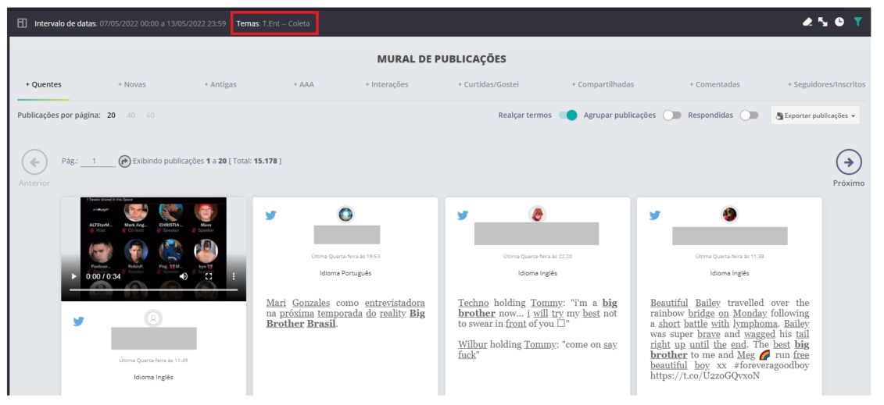Click the go-to-page arrow icon
This screenshot has height=405, width=884.
124,162
